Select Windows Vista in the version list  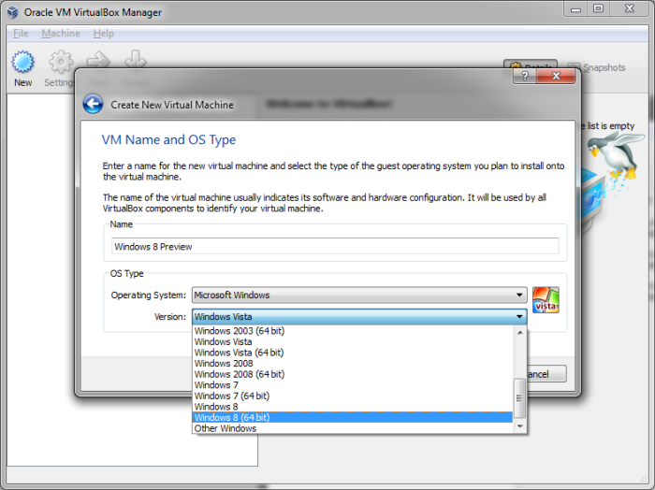[353, 342]
